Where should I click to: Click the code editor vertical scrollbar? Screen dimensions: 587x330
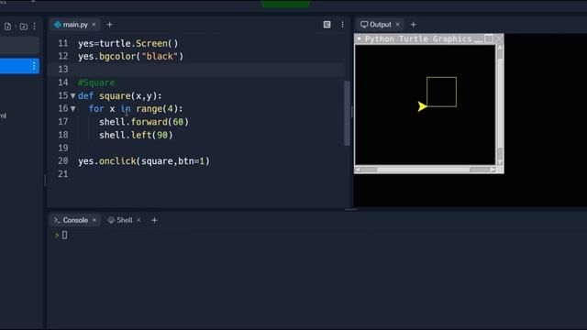(347, 113)
